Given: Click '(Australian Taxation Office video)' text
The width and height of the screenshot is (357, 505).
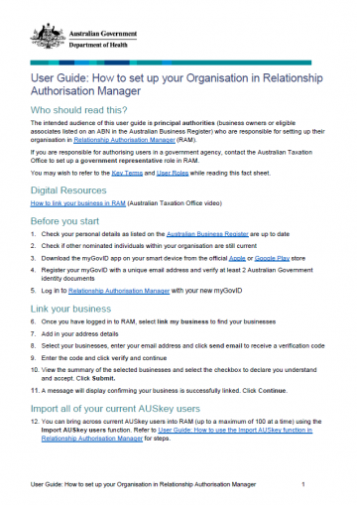Looking at the screenshot, I should coord(175,203).
